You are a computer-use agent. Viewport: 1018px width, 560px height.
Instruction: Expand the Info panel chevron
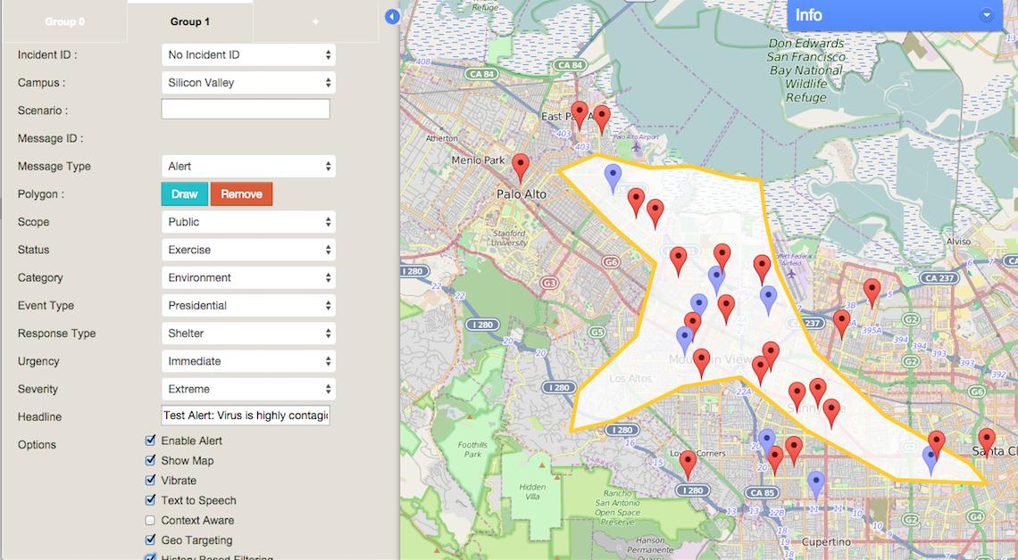(986, 15)
